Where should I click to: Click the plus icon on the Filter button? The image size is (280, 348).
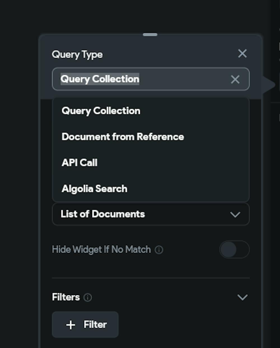71,325
